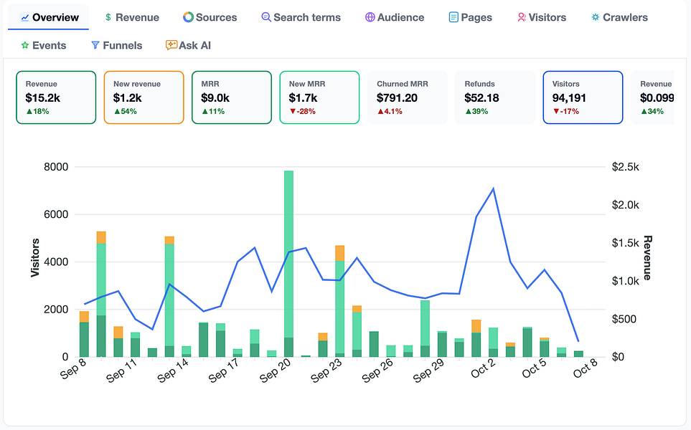Click the Sep 23 stacked revenue bar
The width and height of the screenshot is (691, 430).
(x=340, y=300)
